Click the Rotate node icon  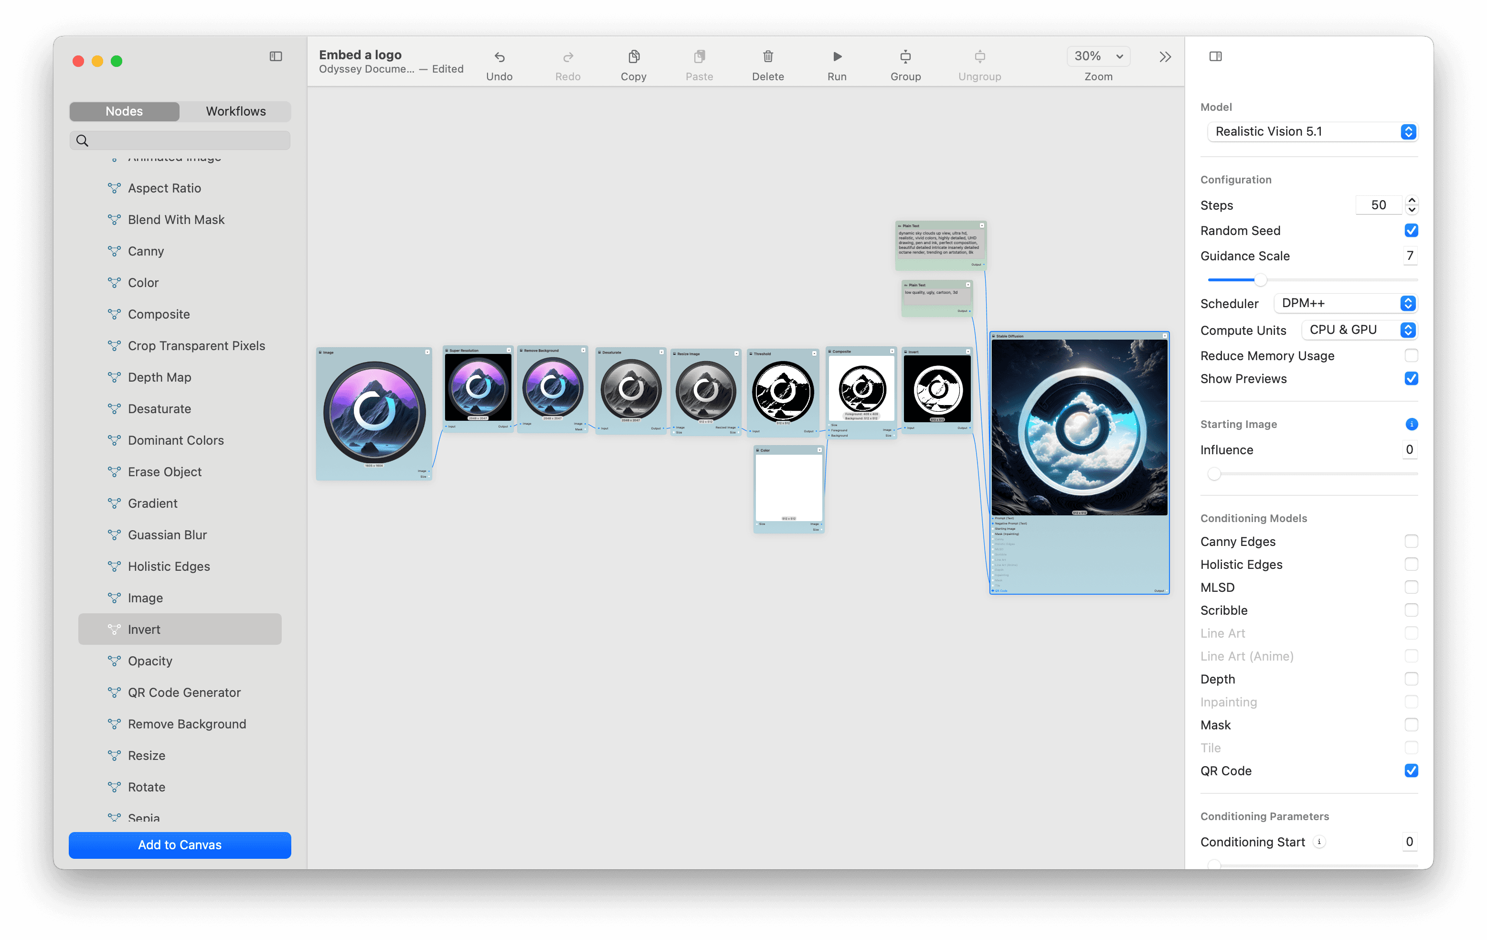[114, 786]
